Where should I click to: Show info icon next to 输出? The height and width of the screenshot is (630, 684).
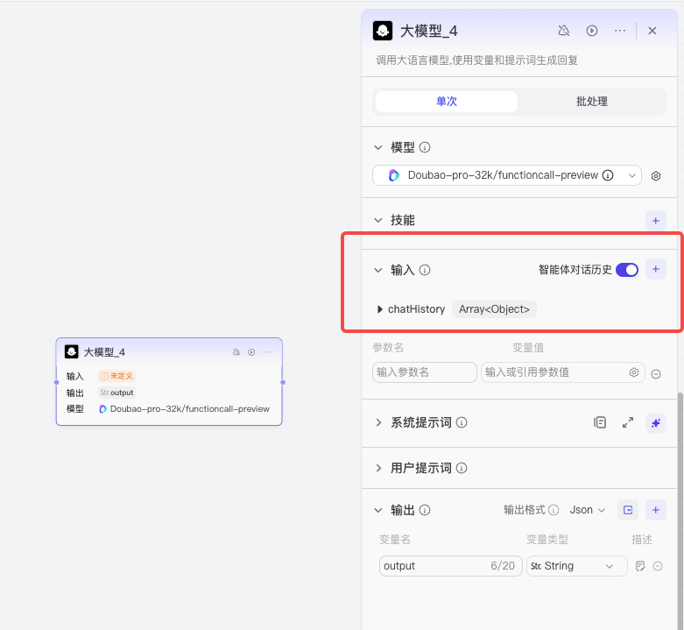(425, 510)
